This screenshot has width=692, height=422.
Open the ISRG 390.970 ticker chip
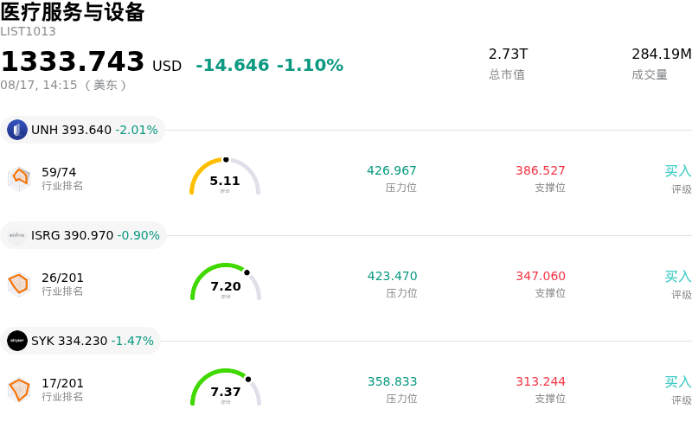tap(83, 235)
